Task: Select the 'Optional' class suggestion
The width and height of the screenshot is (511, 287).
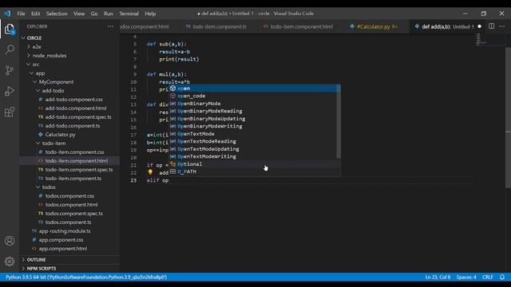Action: (255, 164)
